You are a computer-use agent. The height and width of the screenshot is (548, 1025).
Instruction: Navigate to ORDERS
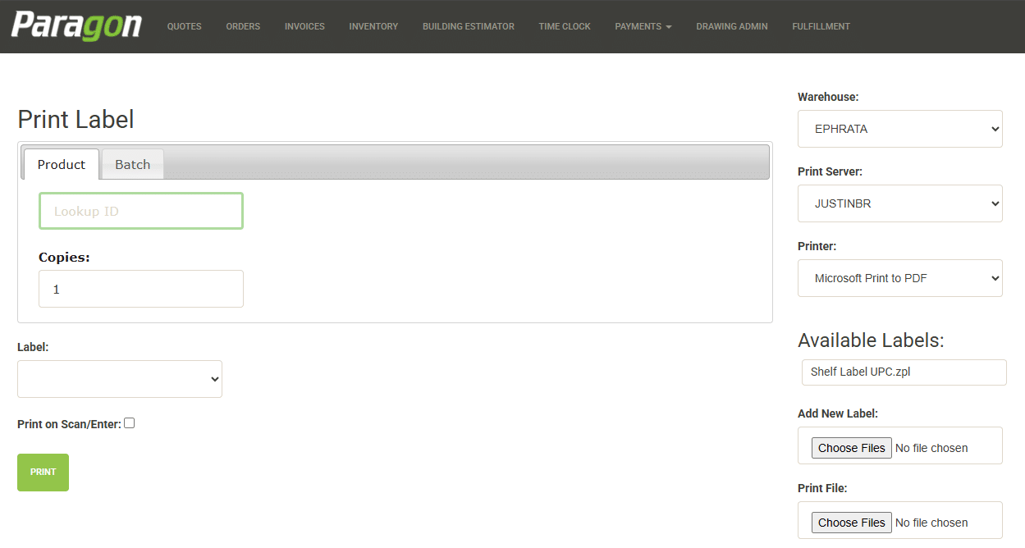243,25
